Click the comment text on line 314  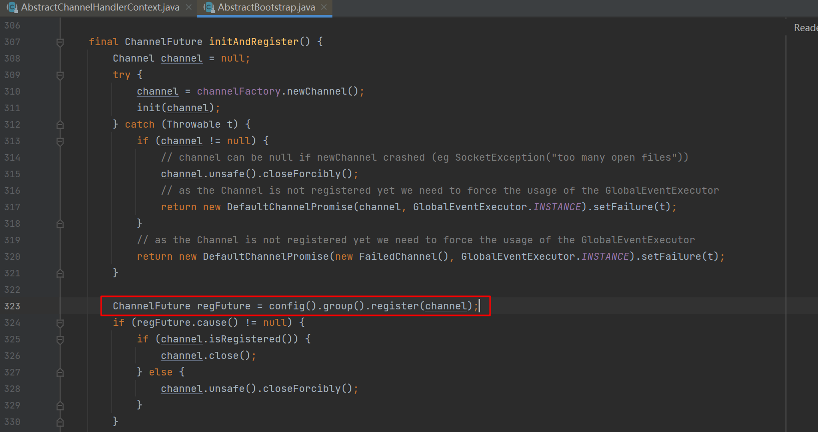coord(425,158)
